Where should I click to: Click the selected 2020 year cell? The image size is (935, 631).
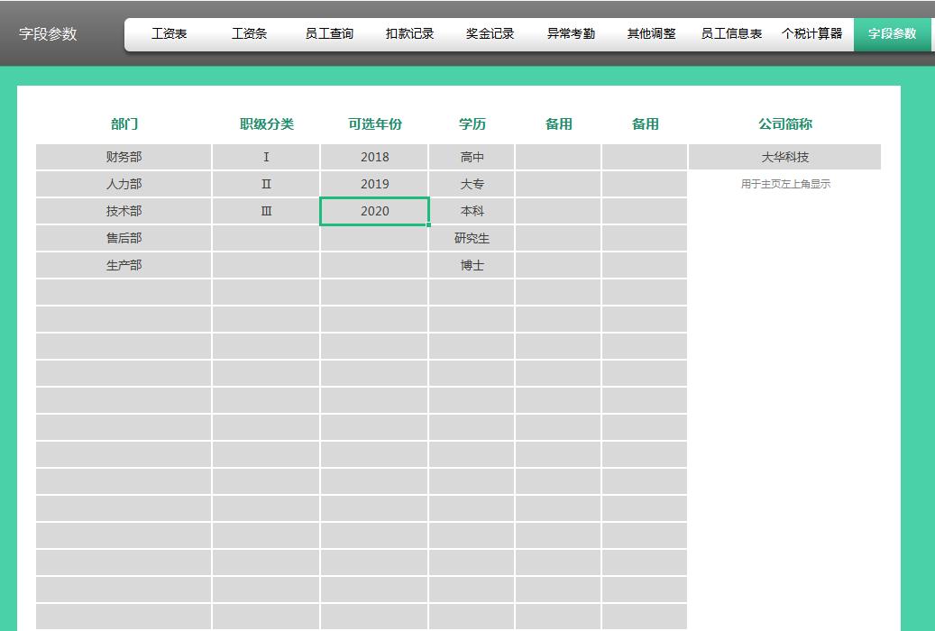[x=374, y=211]
